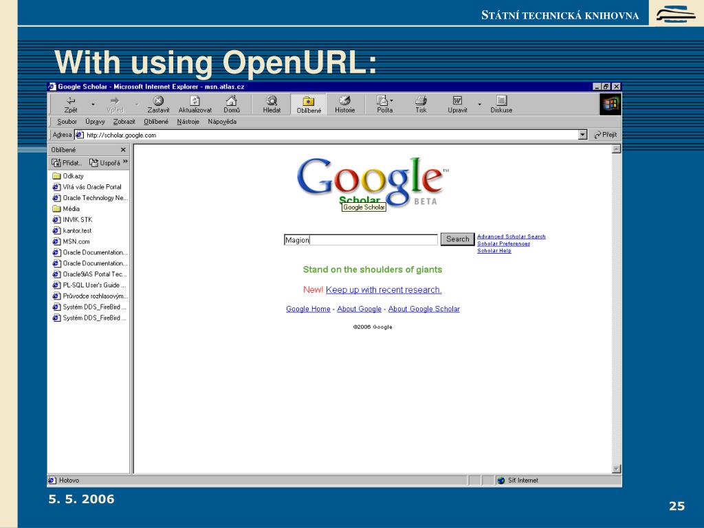Open the About Google Scholar link
Viewport: 704px width, 528px height.
pos(423,309)
